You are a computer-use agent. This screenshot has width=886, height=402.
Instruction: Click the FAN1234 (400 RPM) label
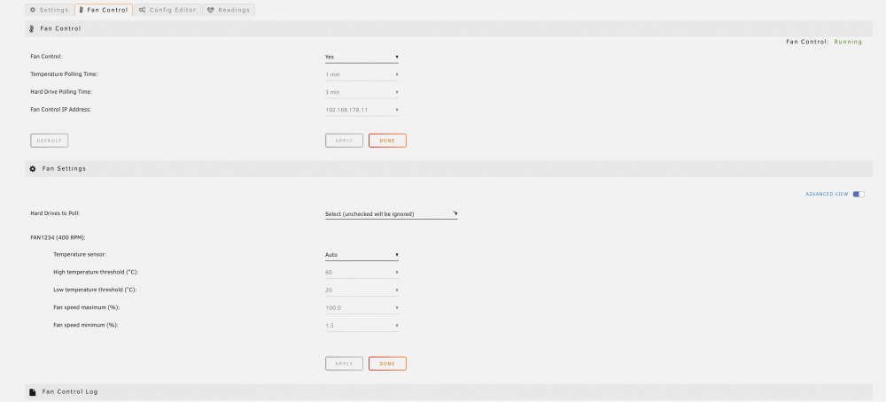[x=58, y=237]
